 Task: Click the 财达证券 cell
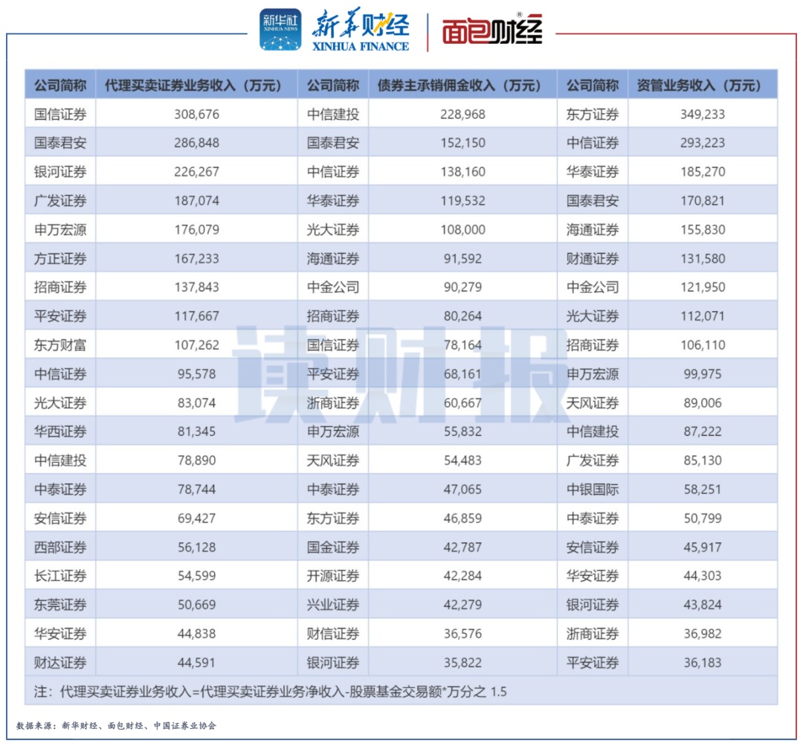pyautogui.click(x=60, y=663)
